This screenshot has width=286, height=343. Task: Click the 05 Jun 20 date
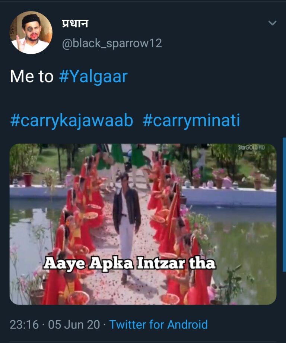pyautogui.click(x=74, y=324)
